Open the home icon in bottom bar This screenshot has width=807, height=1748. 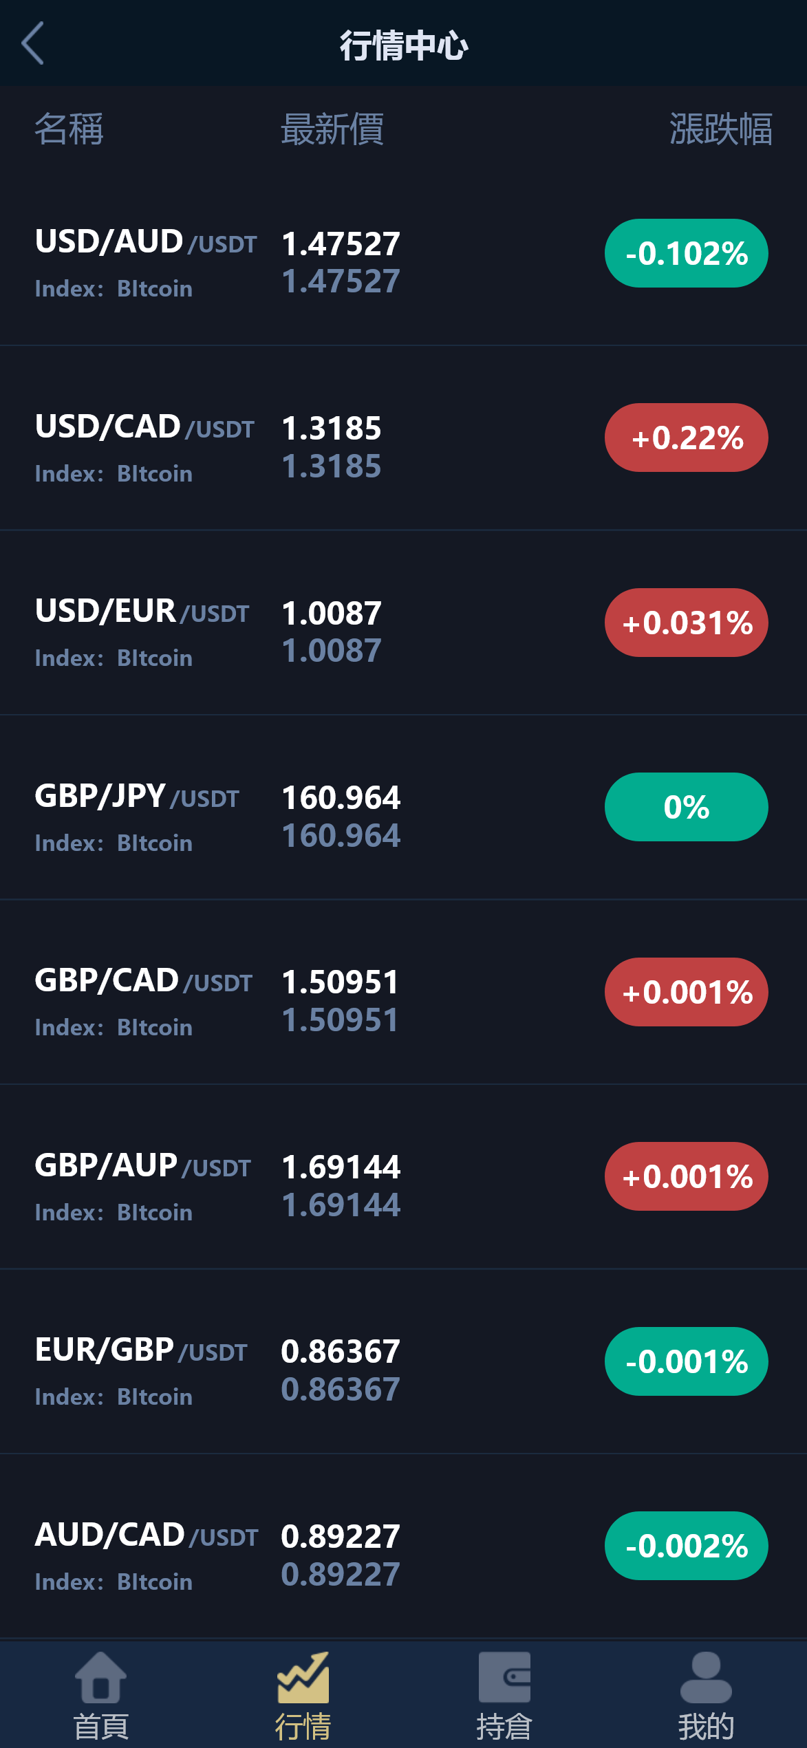coord(100,1677)
